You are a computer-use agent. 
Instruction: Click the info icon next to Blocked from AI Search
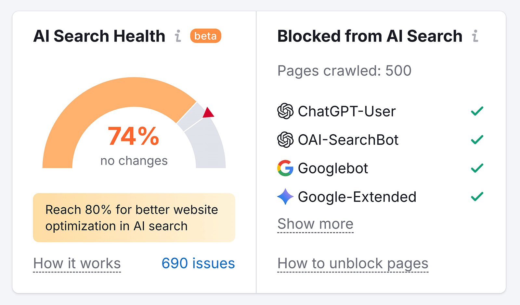(475, 36)
